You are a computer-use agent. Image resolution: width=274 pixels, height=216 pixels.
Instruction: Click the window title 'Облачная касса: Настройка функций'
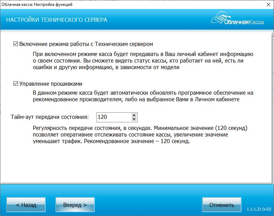point(36,4)
